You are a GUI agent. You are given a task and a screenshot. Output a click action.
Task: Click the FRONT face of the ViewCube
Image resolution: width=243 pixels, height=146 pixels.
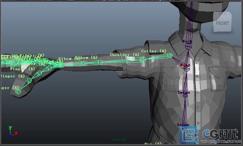pyautogui.click(x=223, y=23)
